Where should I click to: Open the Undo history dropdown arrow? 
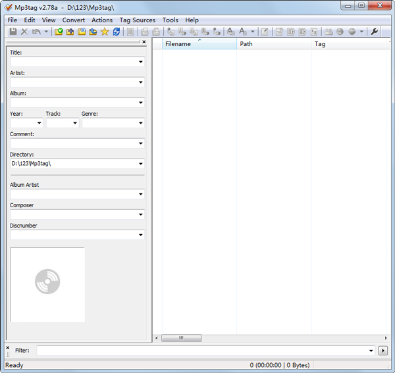pyautogui.click(x=46, y=32)
